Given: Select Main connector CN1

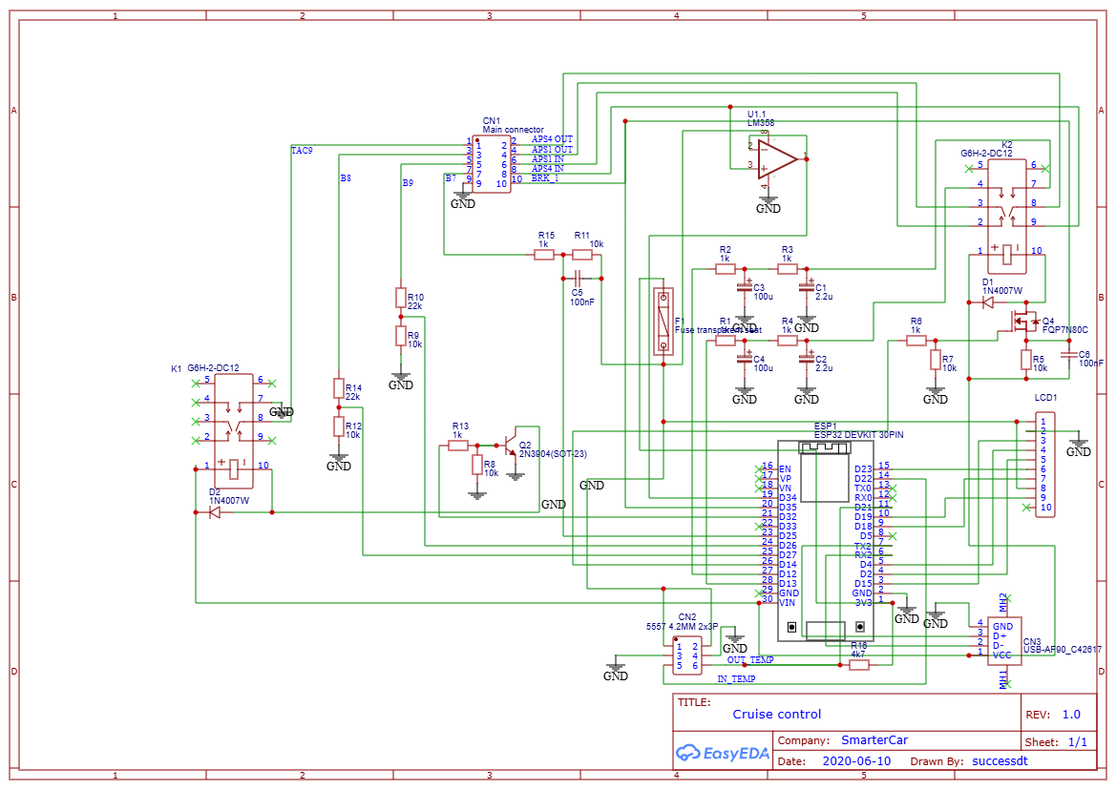Looking at the screenshot, I should [491, 162].
